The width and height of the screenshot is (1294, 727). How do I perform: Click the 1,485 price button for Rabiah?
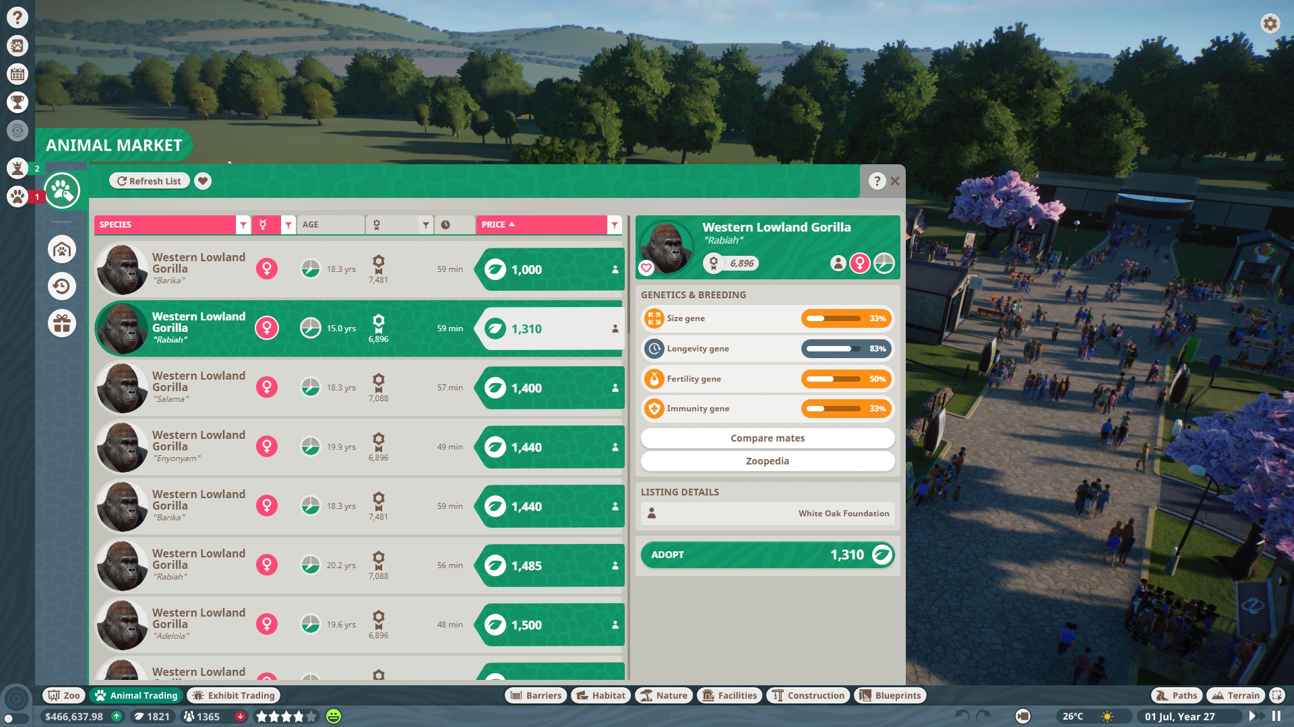pos(549,565)
